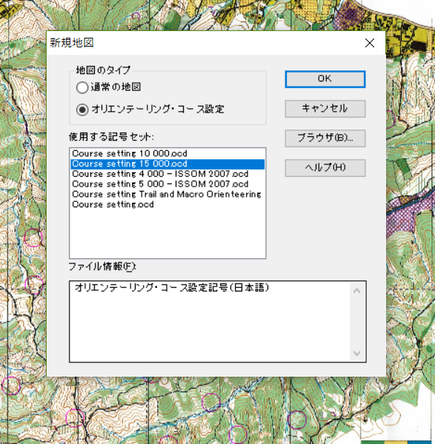Click the ファイル情報(F) label
The height and width of the screenshot is (444, 435).
102,266
